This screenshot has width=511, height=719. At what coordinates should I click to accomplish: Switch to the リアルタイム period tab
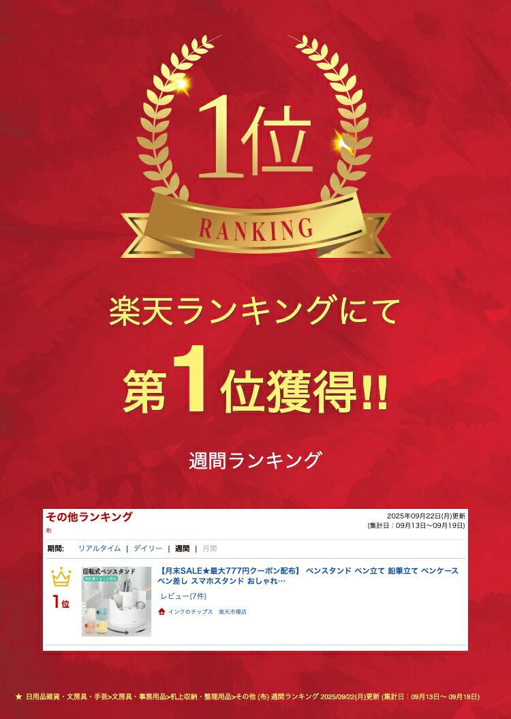click(99, 548)
